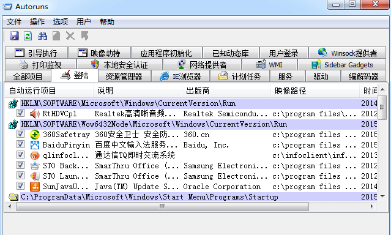Click the 出版商 column header
The image size is (391, 235).
226,91
